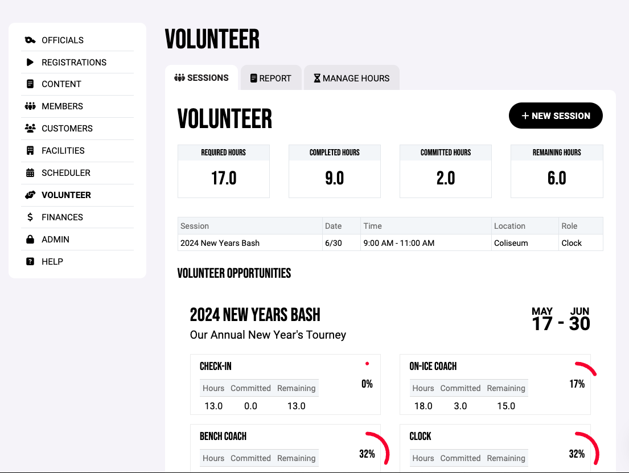The height and width of the screenshot is (473, 629).
Task: Click the Finances dollar sign icon
Action: point(30,217)
